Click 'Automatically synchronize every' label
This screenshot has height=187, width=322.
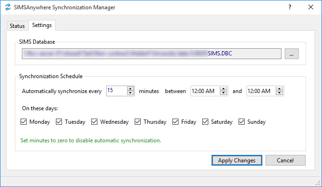coord(62,91)
